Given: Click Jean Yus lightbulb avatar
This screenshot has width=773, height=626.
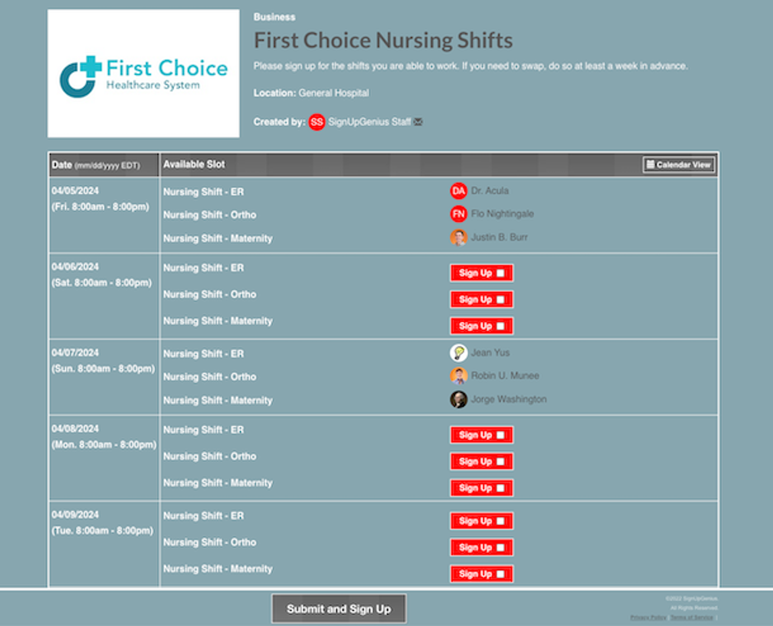Looking at the screenshot, I should pos(459,353).
